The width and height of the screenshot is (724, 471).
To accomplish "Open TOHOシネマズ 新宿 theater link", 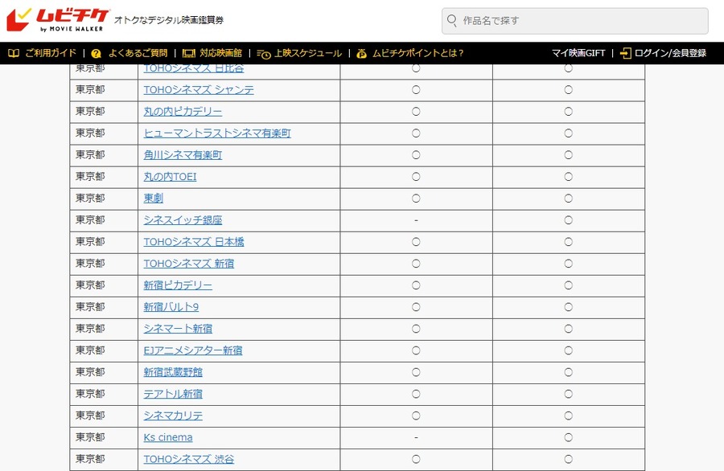I will point(189,264).
